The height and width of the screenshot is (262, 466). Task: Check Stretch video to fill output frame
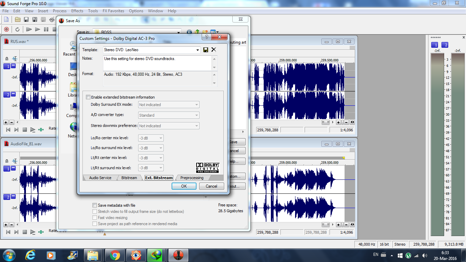(95, 212)
